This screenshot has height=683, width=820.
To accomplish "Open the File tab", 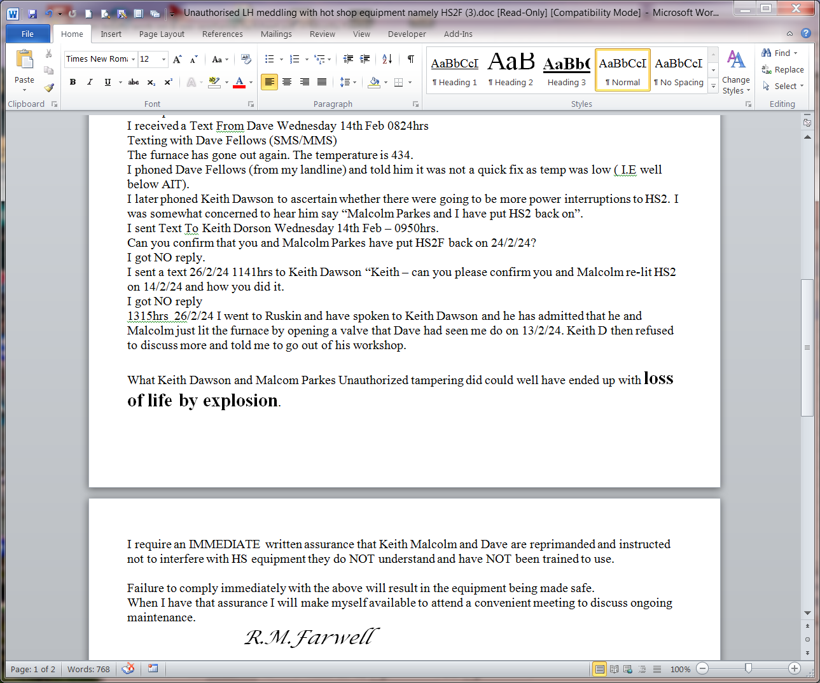I will [27, 34].
